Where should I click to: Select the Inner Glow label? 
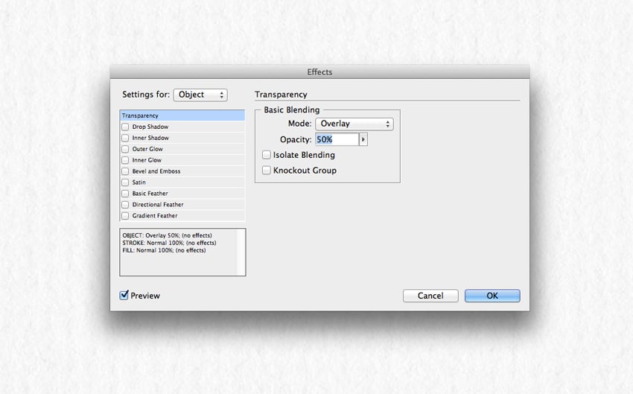point(147,160)
